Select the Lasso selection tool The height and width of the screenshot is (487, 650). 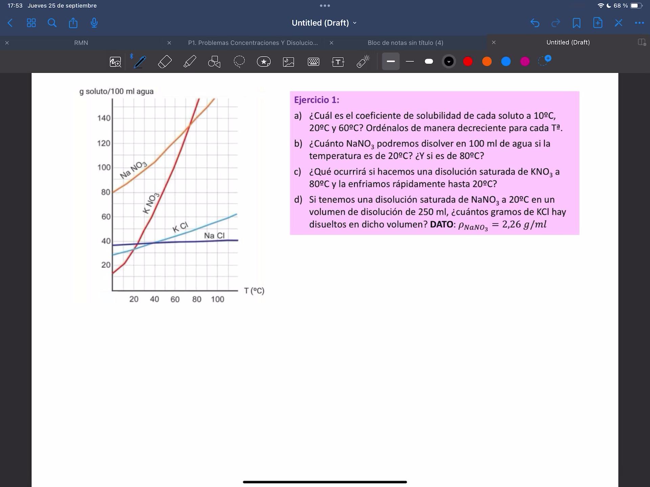[239, 62]
